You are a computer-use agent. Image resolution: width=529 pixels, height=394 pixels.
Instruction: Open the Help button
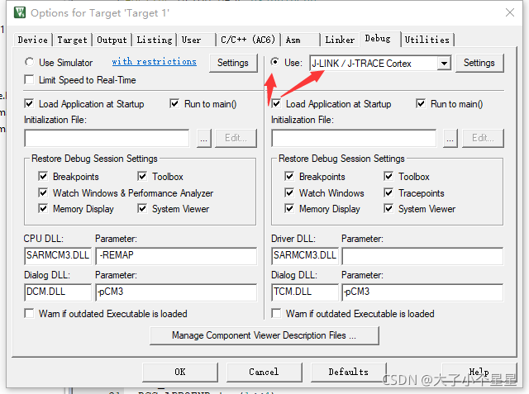[479, 372]
